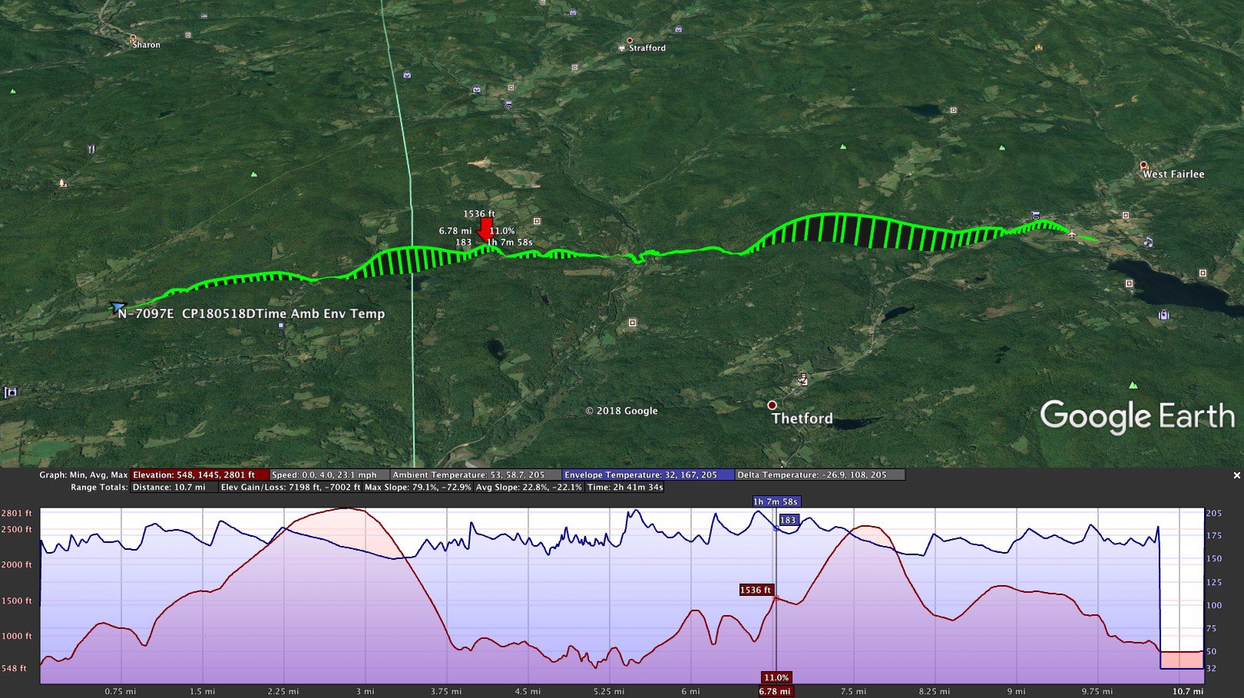Toggle the Speed graph metric
The height and width of the screenshot is (698, 1244).
tap(329, 475)
